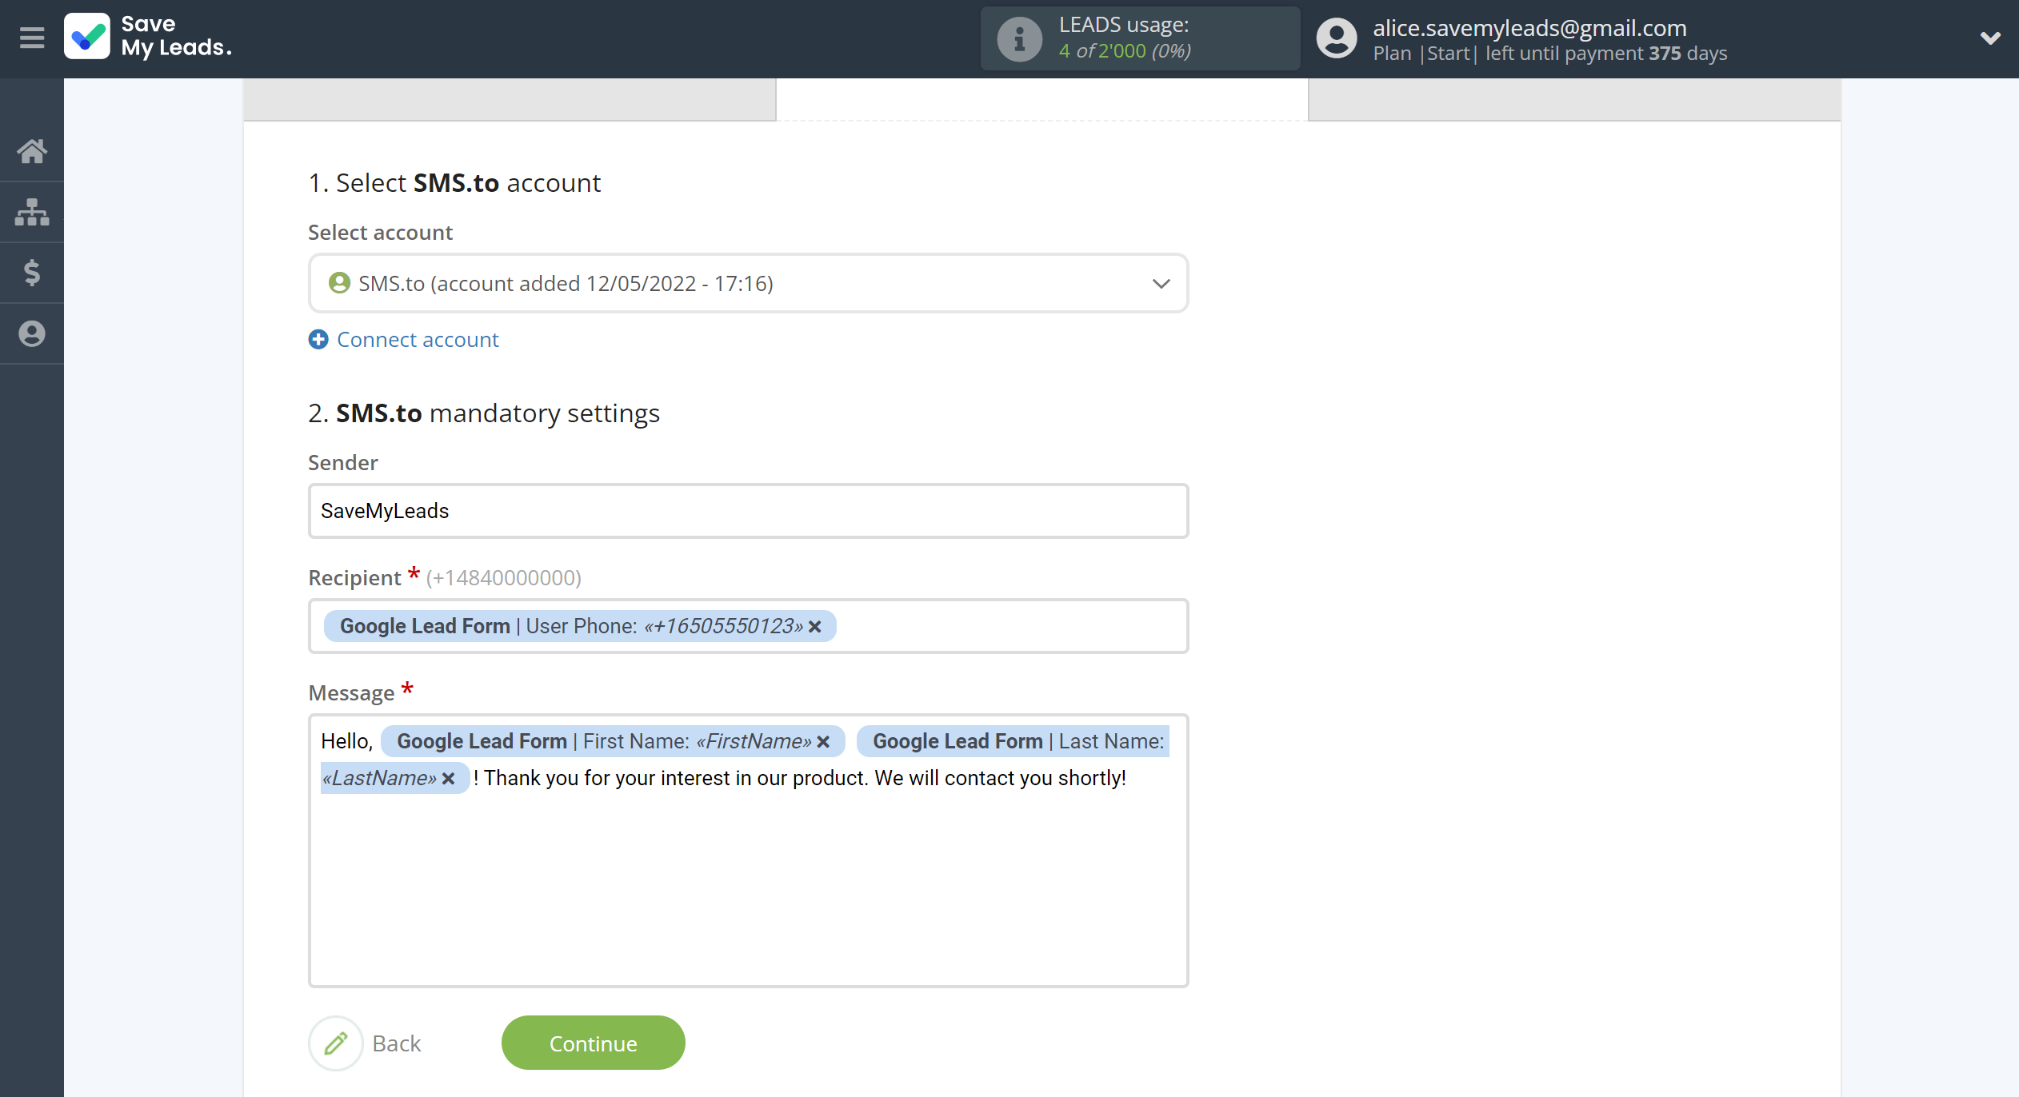Click the LEADS usage info icon
The width and height of the screenshot is (2019, 1097).
point(1019,38)
